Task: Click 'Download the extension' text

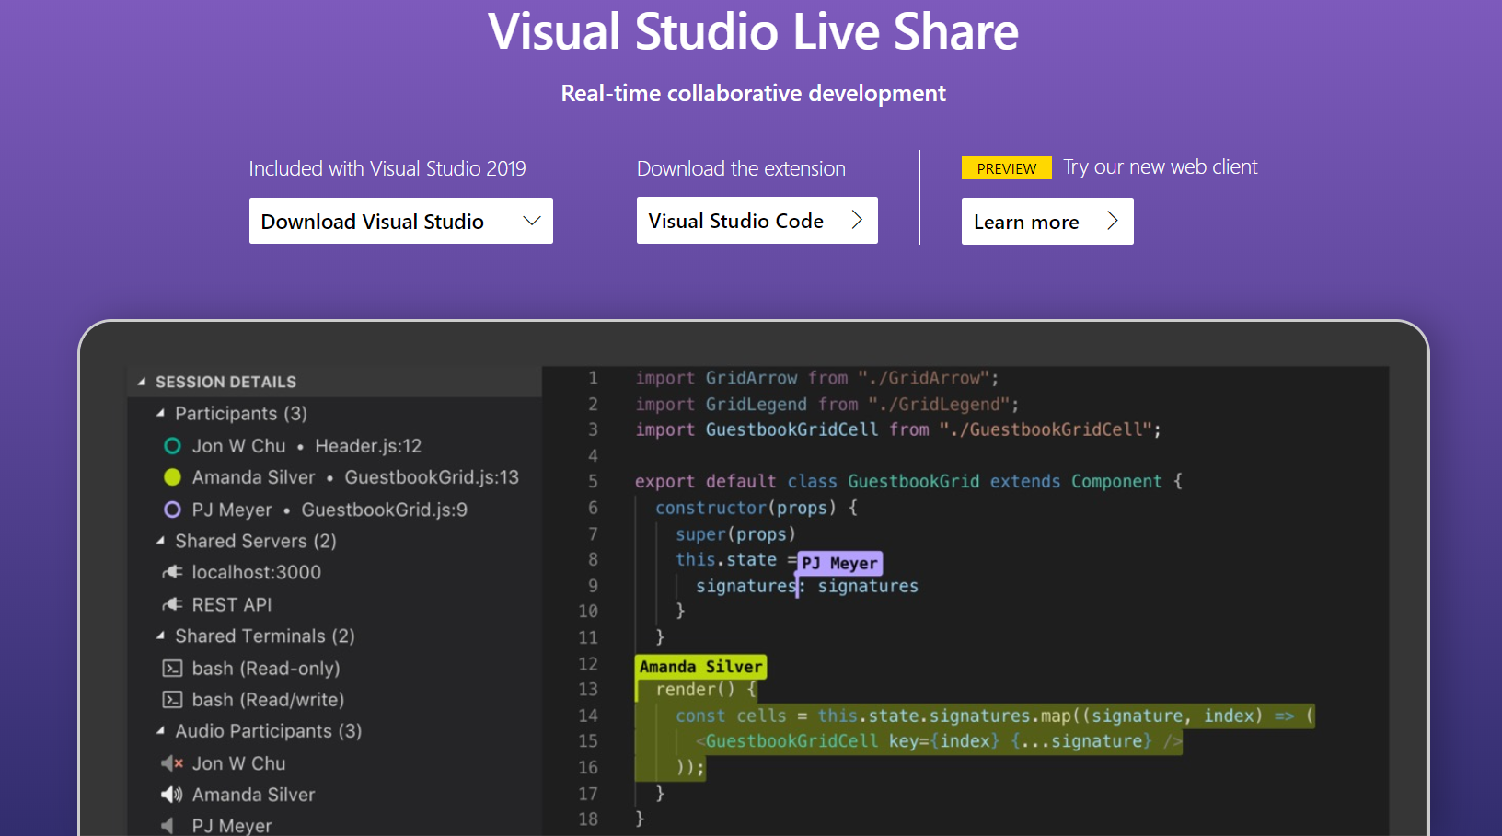Action: 741,169
